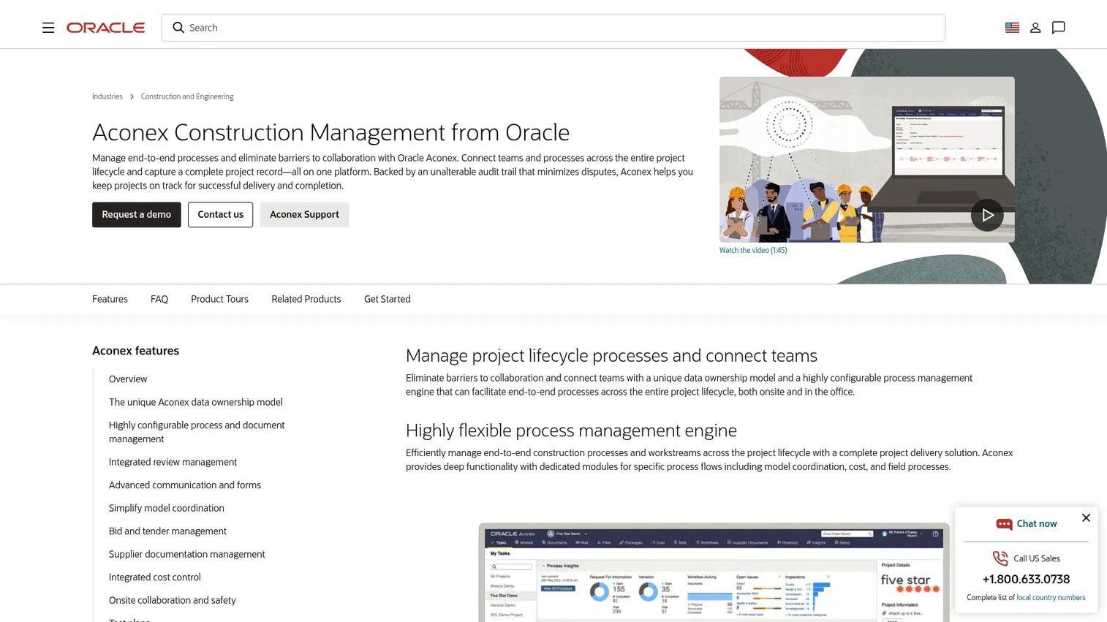The width and height of the screenshot is (1107, 622).
Task: Go to the Features tab
Action: pyautogui.click(x=110, y=299)
